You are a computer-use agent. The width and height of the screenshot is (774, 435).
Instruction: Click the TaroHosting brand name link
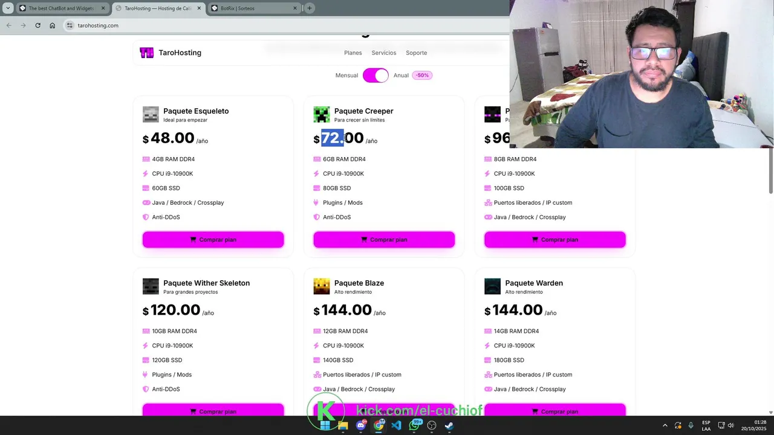[x=180, y=53]
